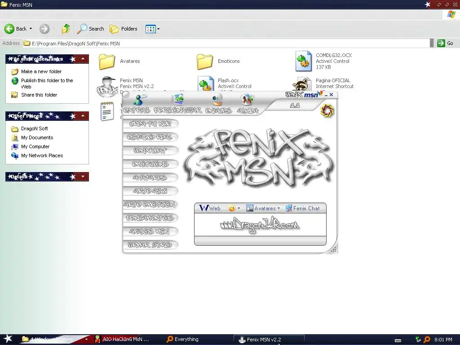
Task: Click the Arte ASCII side button
Action: (150, 191)
